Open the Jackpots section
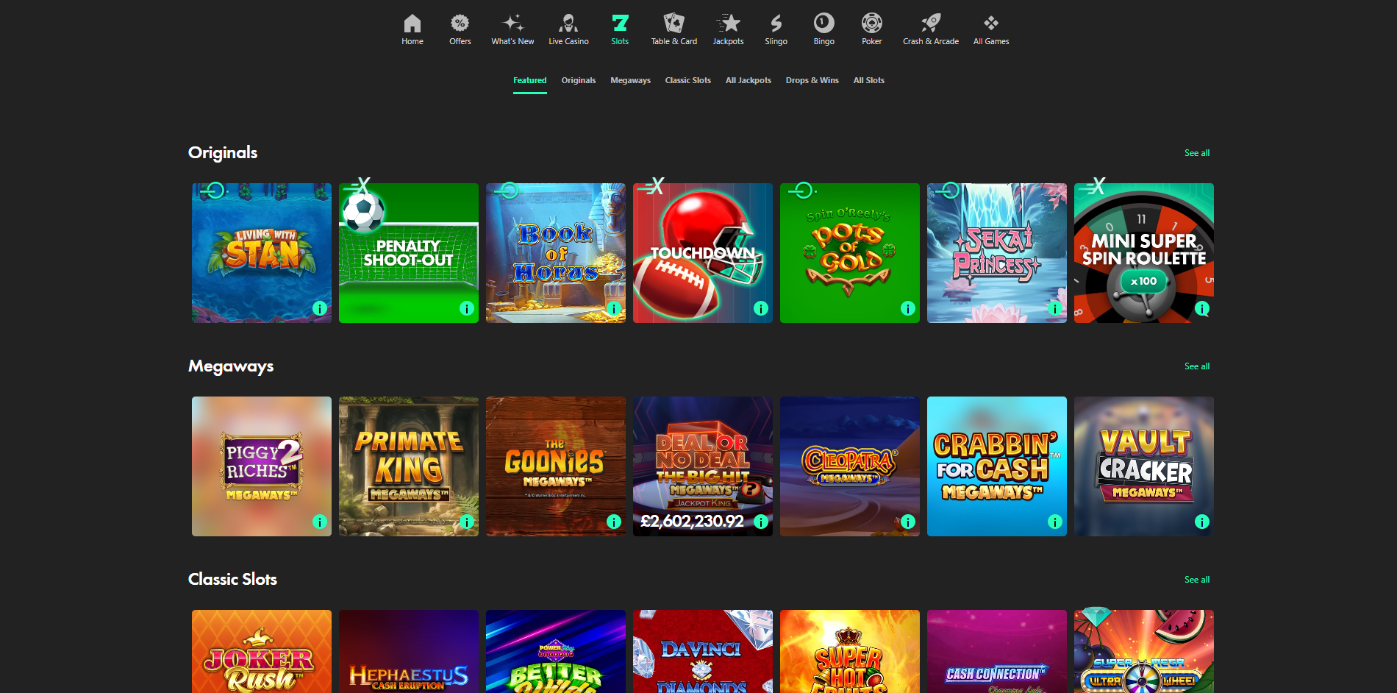 tap(728, 29)
